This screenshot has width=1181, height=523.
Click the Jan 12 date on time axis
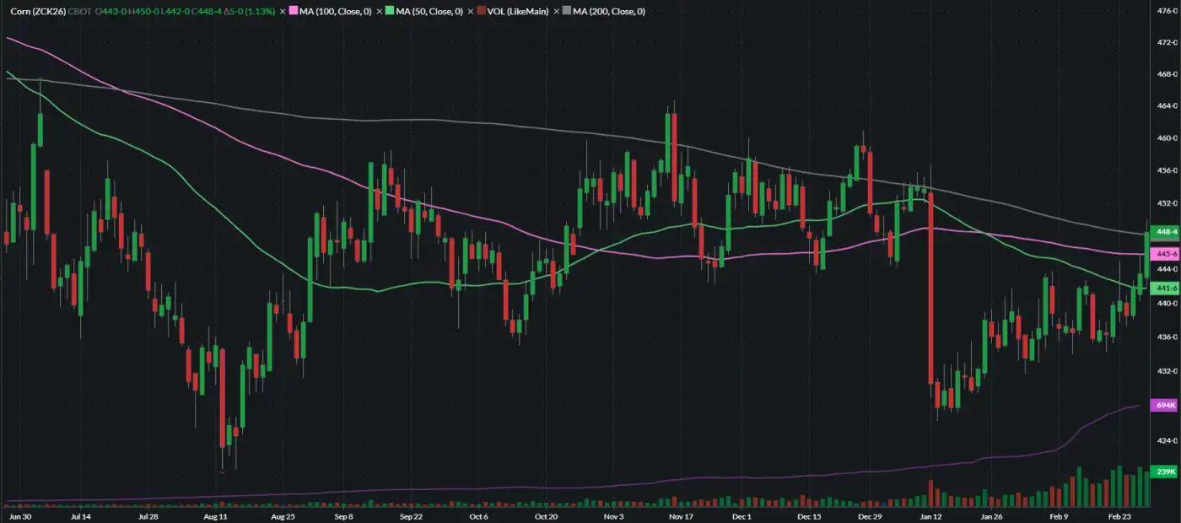tap(931, 515)
